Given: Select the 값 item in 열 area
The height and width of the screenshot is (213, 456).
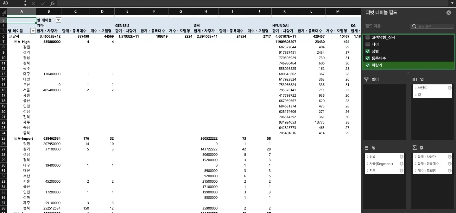Looking at the screenshot, I should click(x=433, y=95).
